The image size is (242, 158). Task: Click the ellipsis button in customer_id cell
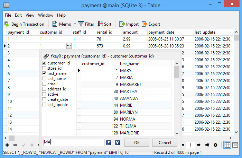(x=69, y=46)
